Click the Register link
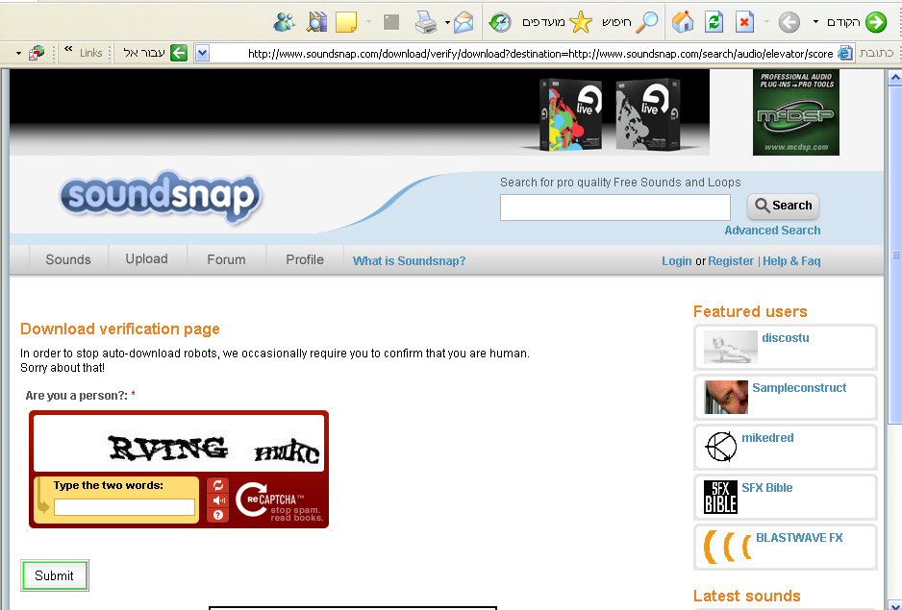902x610 pixels. (731, 261)
